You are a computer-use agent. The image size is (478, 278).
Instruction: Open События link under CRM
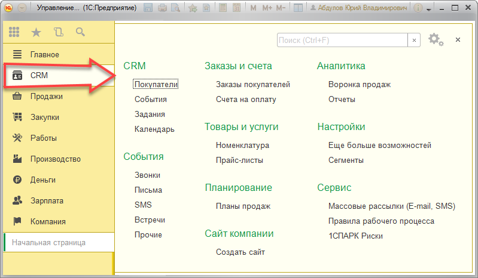pyautogui.click(x=151, y=100)
